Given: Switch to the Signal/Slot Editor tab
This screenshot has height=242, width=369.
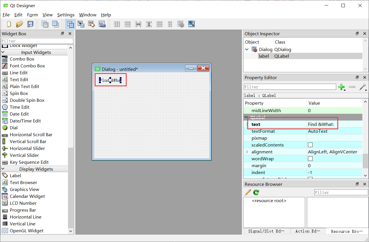Looking at the screenshot, I should pyautogui.click(x=267, y=231).
